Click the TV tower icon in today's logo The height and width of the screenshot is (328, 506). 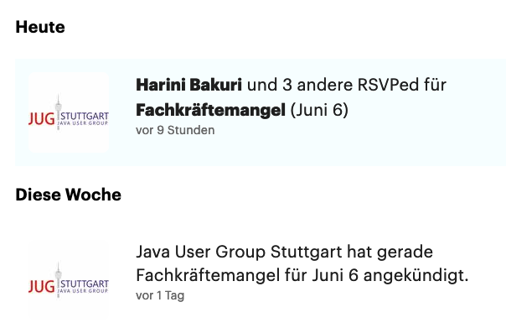[58, 112]
